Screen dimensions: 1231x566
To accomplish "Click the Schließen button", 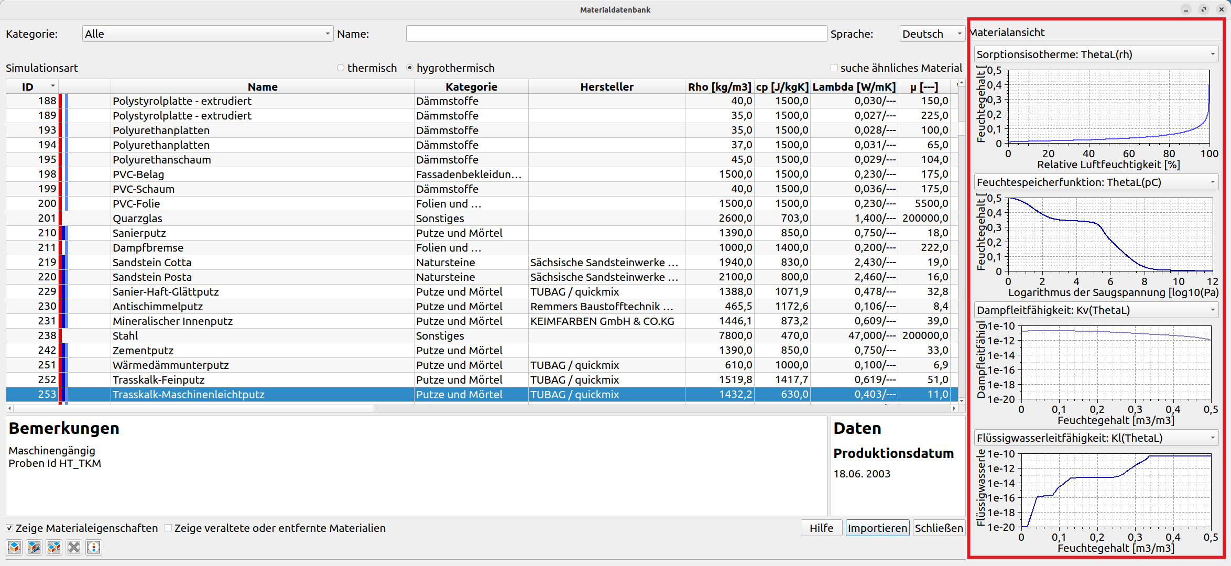I will pyautogui.click(x=939, y=528).
